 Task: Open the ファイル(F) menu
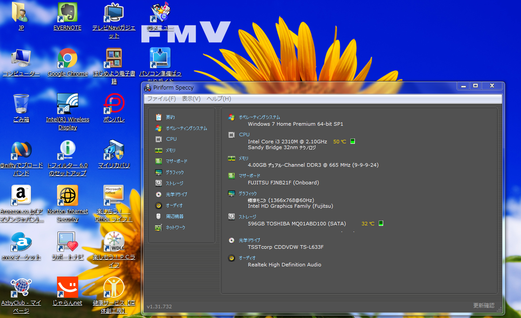(161, 99)
